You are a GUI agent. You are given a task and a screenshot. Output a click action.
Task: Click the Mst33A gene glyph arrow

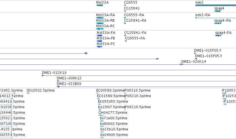point(100,5)
